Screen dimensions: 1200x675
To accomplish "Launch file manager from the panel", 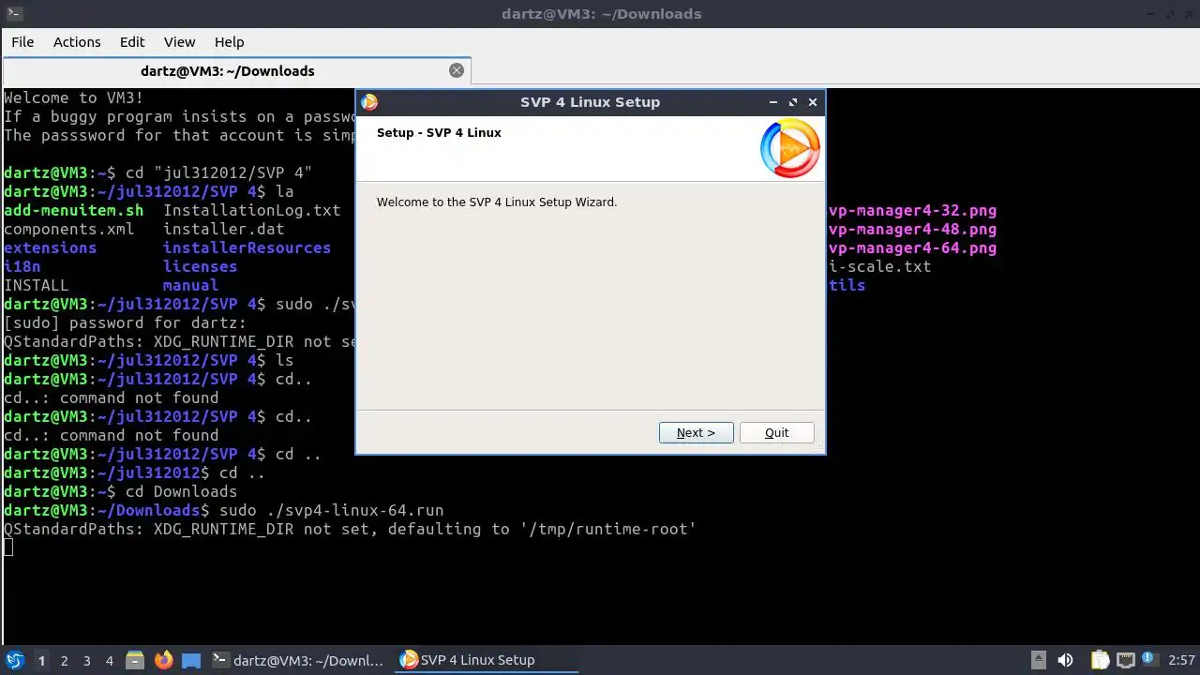I will coord(135,660).
